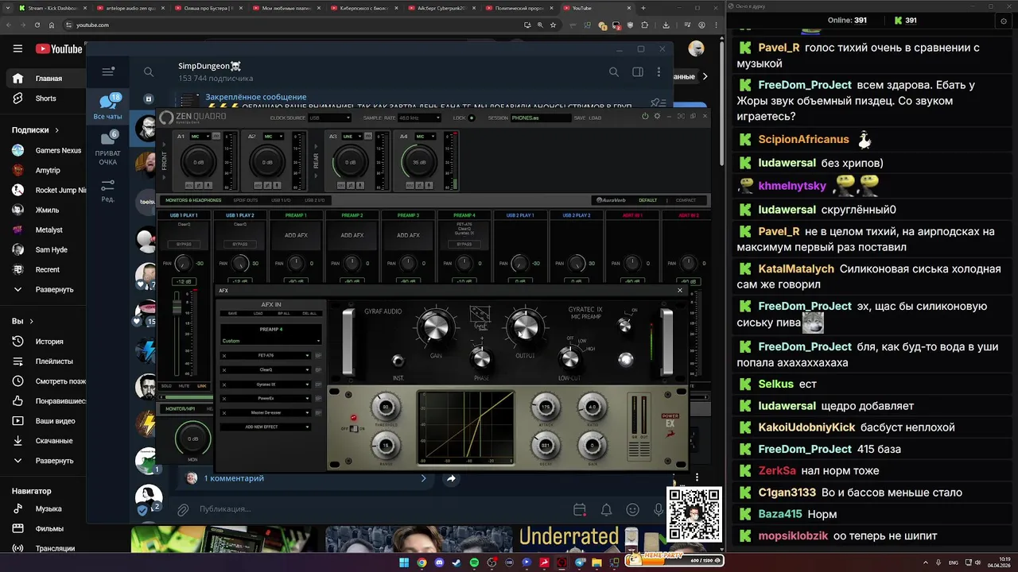Click the PAN knob on PREAMP 2
This screenshot has width=1018, height=572.
pos(352,264)
